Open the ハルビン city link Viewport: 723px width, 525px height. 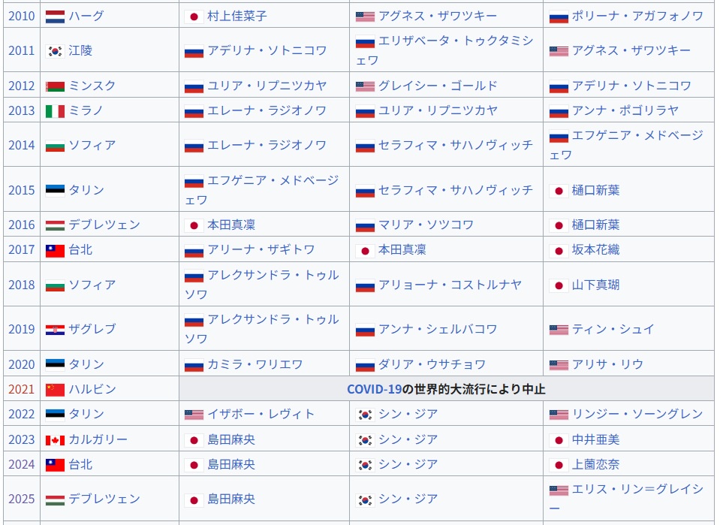click(92, 389)
